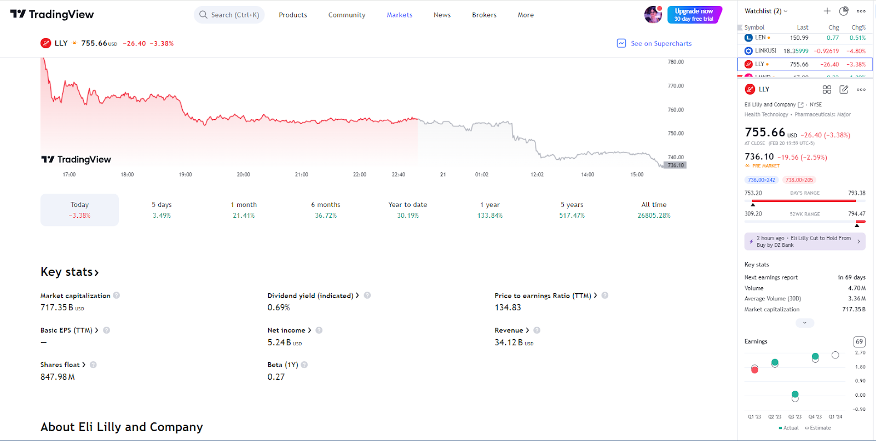Open the Brokers menu
Viewport: 876px width, 441px height.
click(x=484, y=15)
